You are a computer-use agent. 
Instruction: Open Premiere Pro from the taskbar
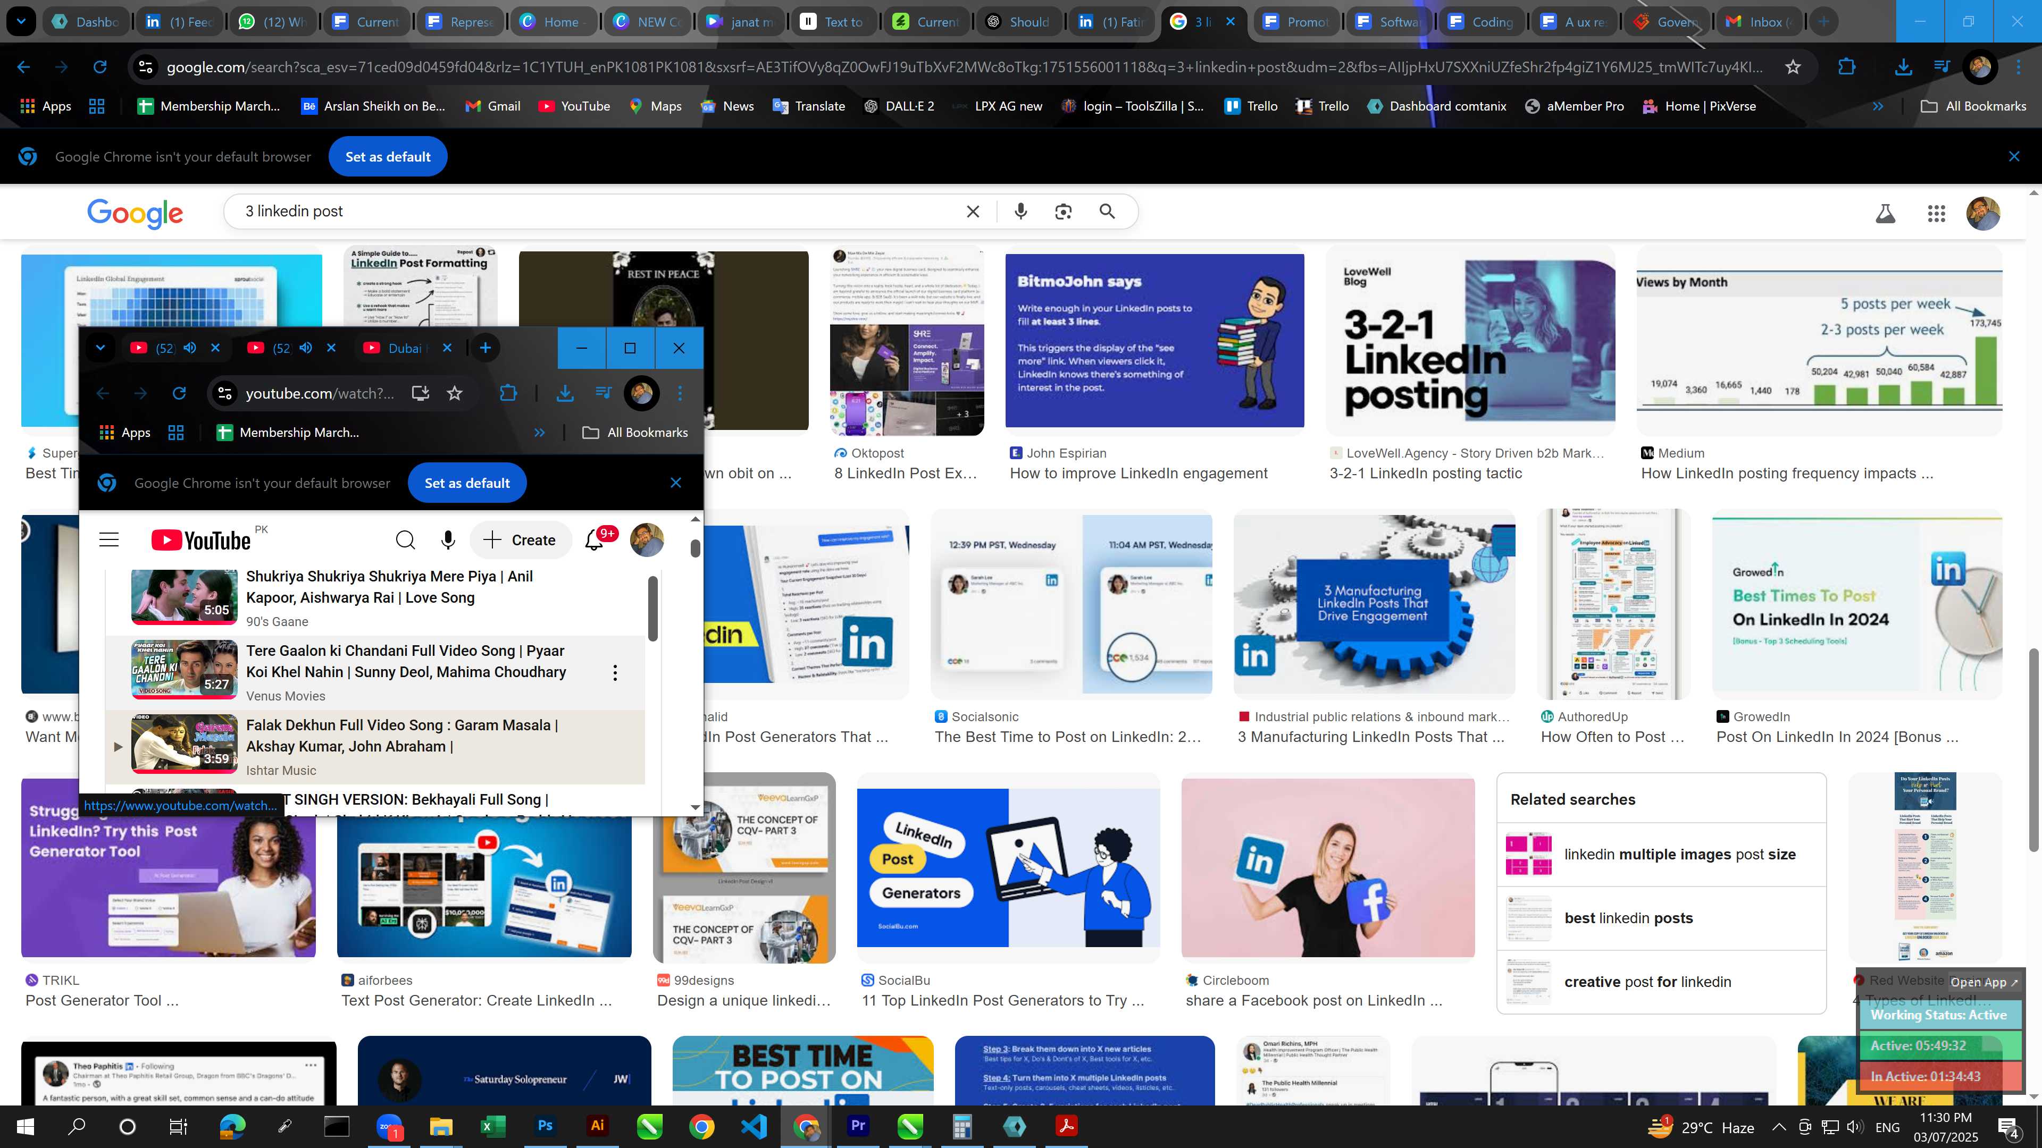[858, 1126]
